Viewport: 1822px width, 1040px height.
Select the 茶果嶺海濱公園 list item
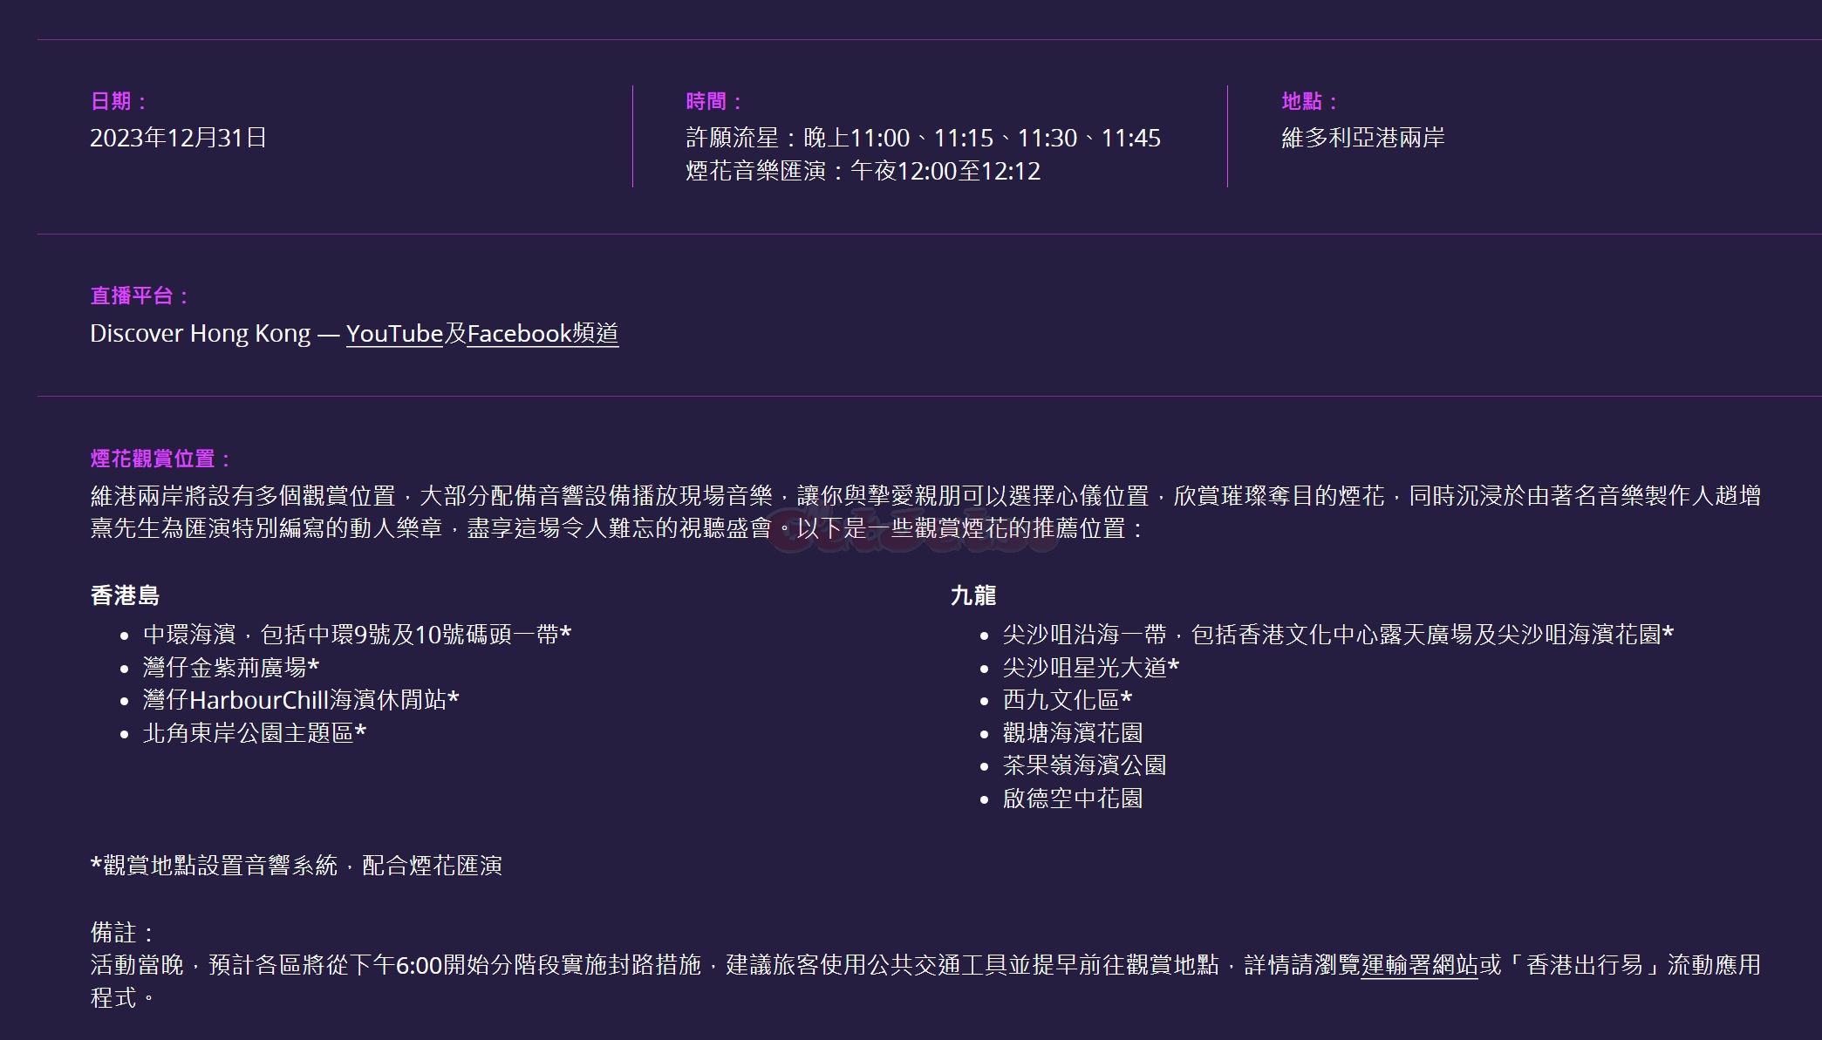click(x=1084, y=765)
